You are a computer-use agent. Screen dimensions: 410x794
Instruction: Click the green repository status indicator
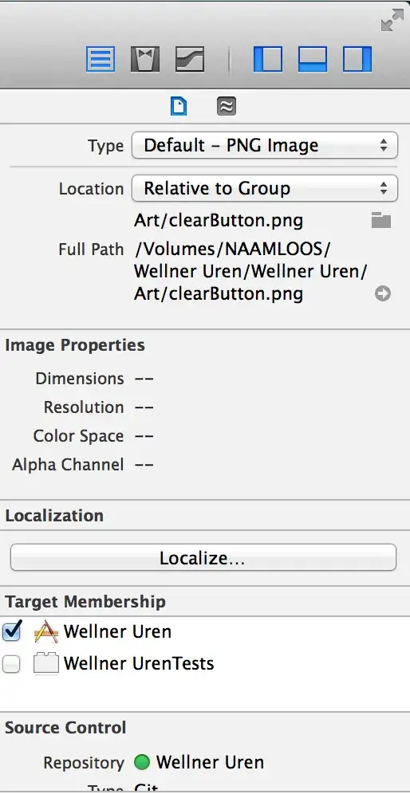click(142, 761)
